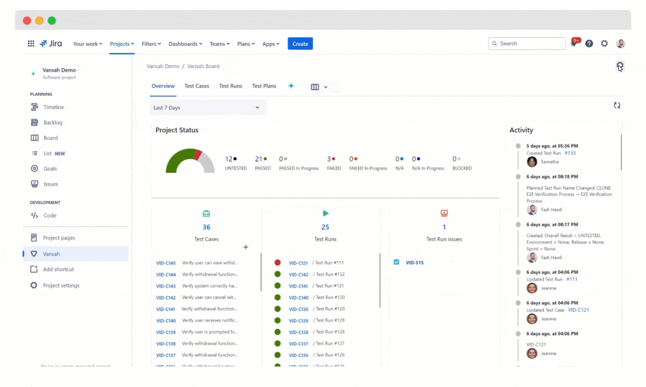Open the Projects dropdown menu
Screen dimensions: 646x387
(x=122, y=44)
